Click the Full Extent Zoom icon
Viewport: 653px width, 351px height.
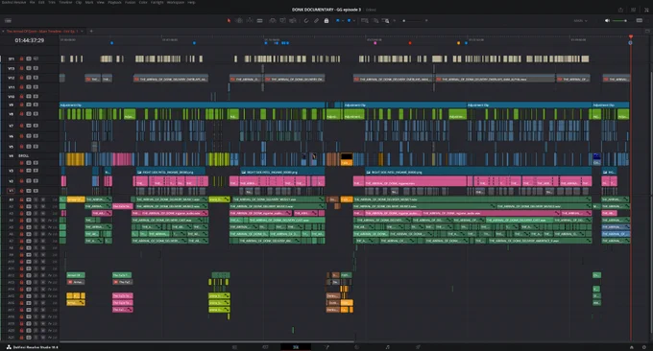coord(365,20)
